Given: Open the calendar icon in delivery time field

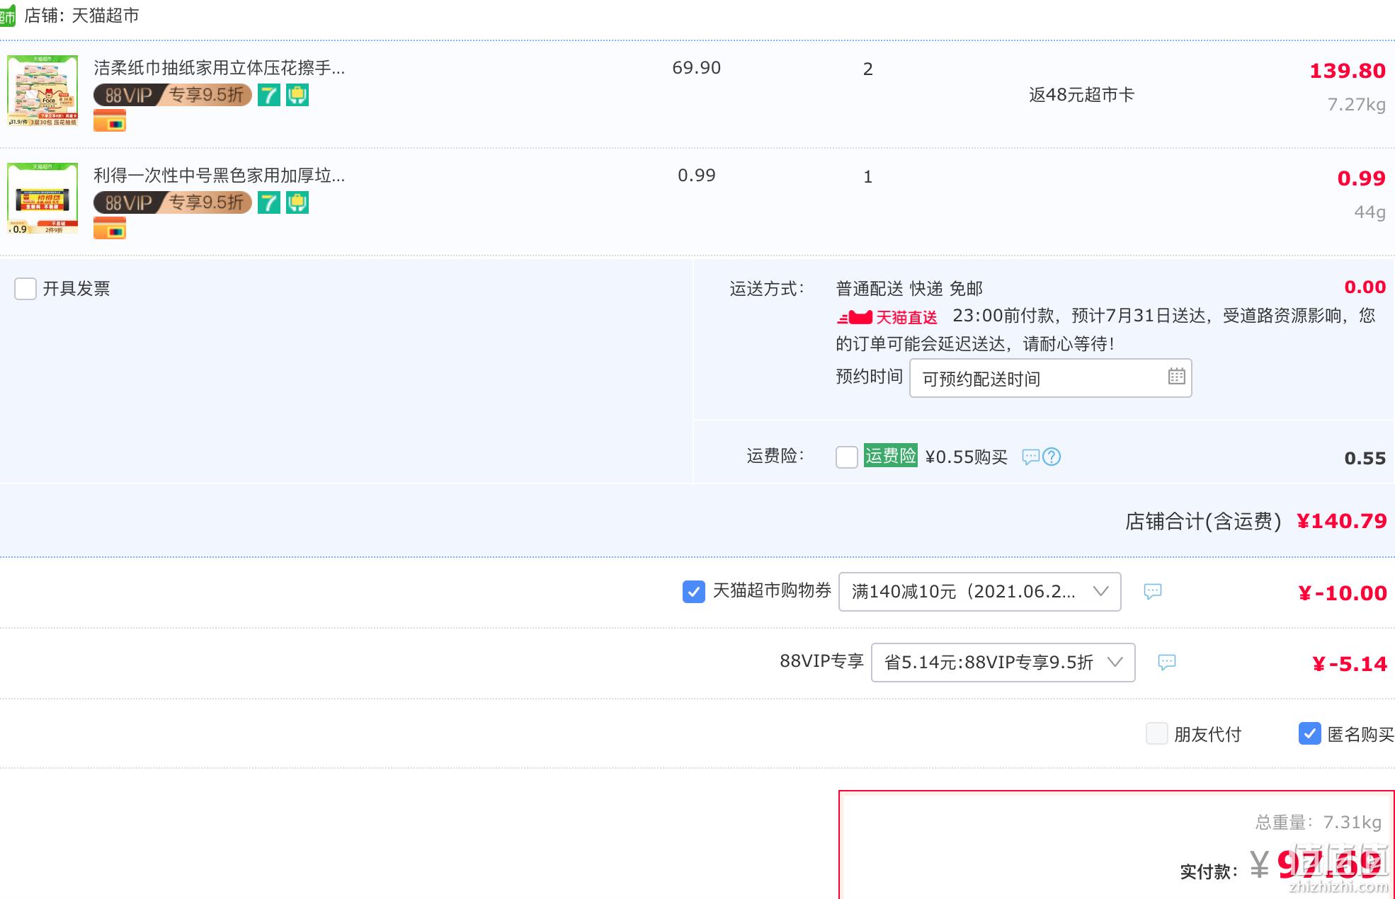Looking at the screenshot, I should (x=1176, y=376).
